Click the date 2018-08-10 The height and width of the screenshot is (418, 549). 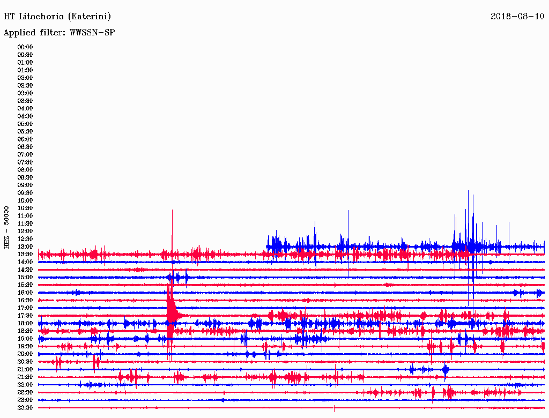(x=517, y=16)
